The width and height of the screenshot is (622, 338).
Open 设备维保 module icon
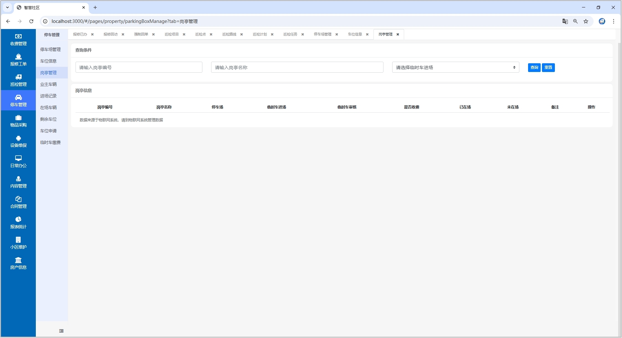click(18, 138)
